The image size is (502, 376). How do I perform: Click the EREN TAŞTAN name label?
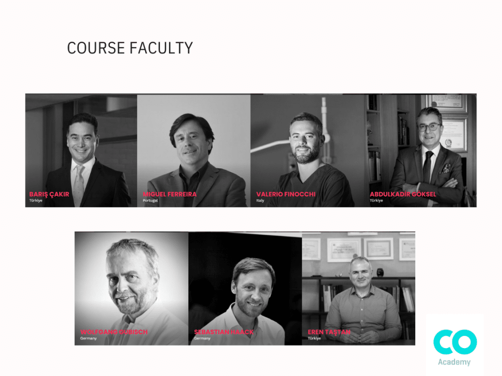coord(329,332)
